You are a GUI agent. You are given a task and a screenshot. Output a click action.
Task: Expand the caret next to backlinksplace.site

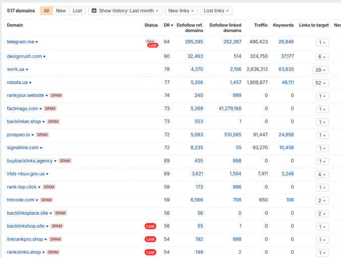[x=51, y=214]
